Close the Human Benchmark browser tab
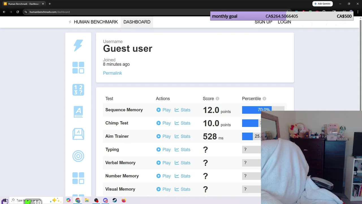Image resolution: width=362 pixels, height=204 pixels. click(43, 4)
